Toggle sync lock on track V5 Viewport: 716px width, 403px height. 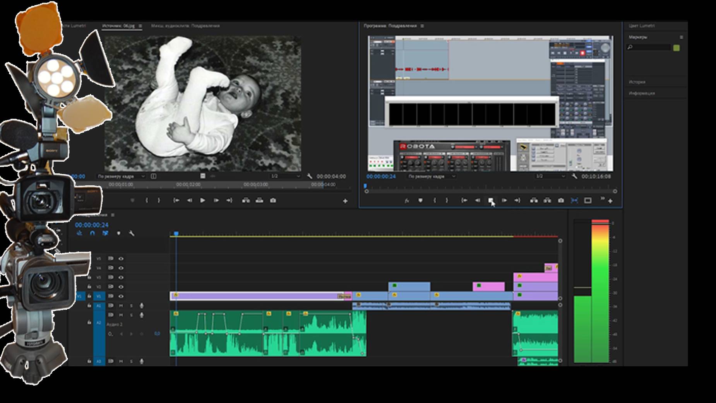coord(111,258)
